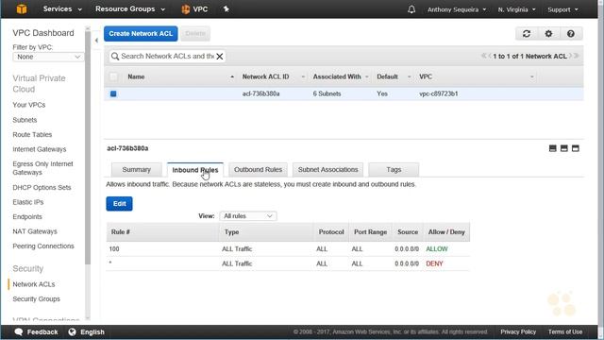Open Your VPCs in the sidebar
The width and height of the screenshot is (604, 340).
tap(29, 105)
